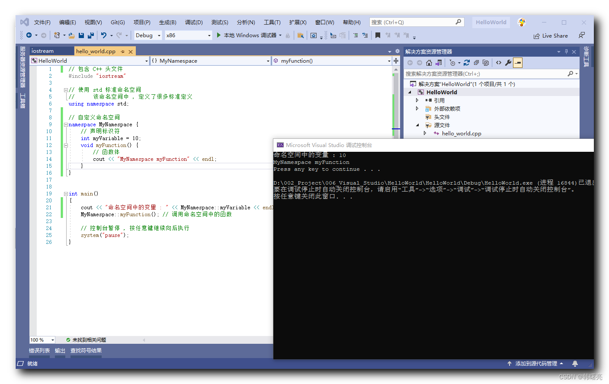The width and height of the screenshot is (609, 384).
Task: Refresh Solution Explorer with sync icon
Action: click(x=467, y=63)
